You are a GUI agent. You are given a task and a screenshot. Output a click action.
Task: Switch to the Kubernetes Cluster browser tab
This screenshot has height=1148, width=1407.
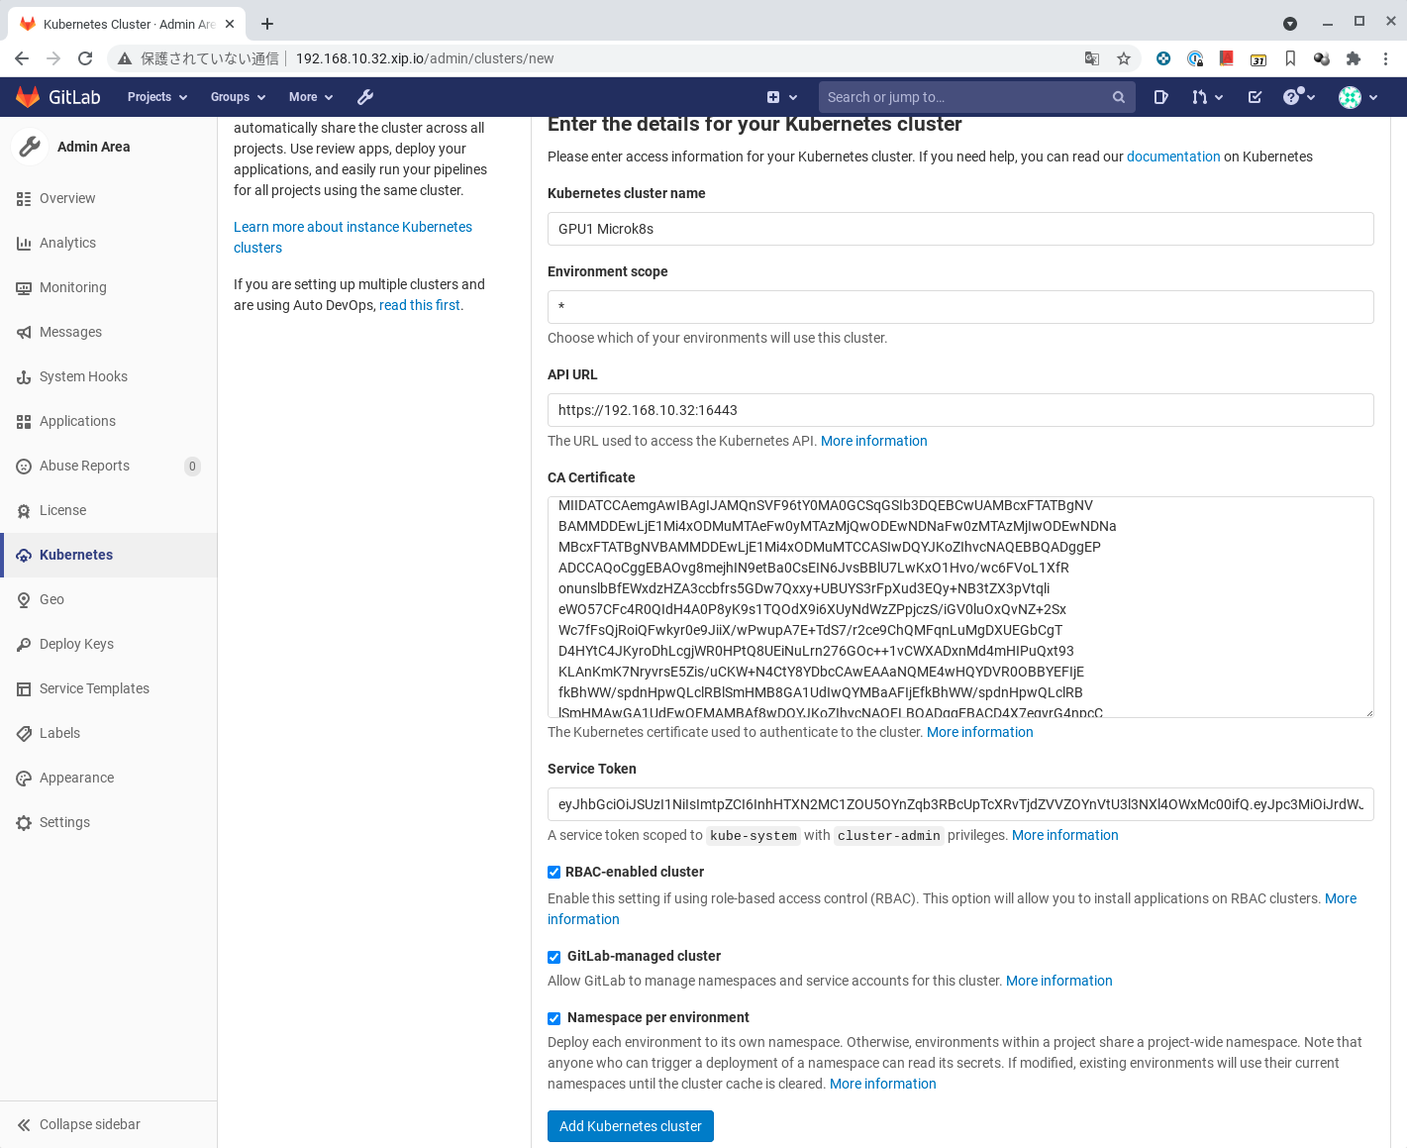coord(119,23)
